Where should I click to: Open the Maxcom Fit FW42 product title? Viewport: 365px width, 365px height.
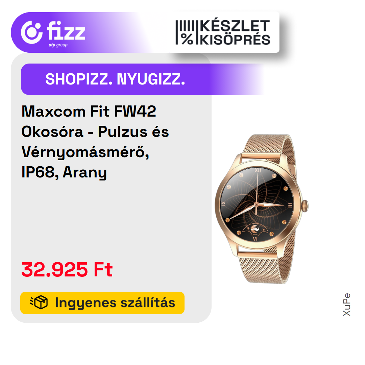coord(95,142)
